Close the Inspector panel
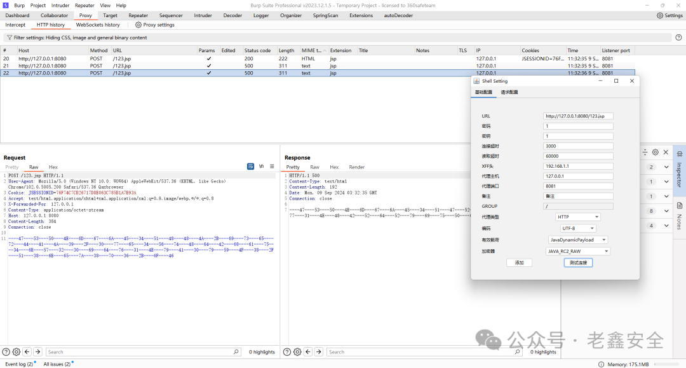 tap(666, 153)
